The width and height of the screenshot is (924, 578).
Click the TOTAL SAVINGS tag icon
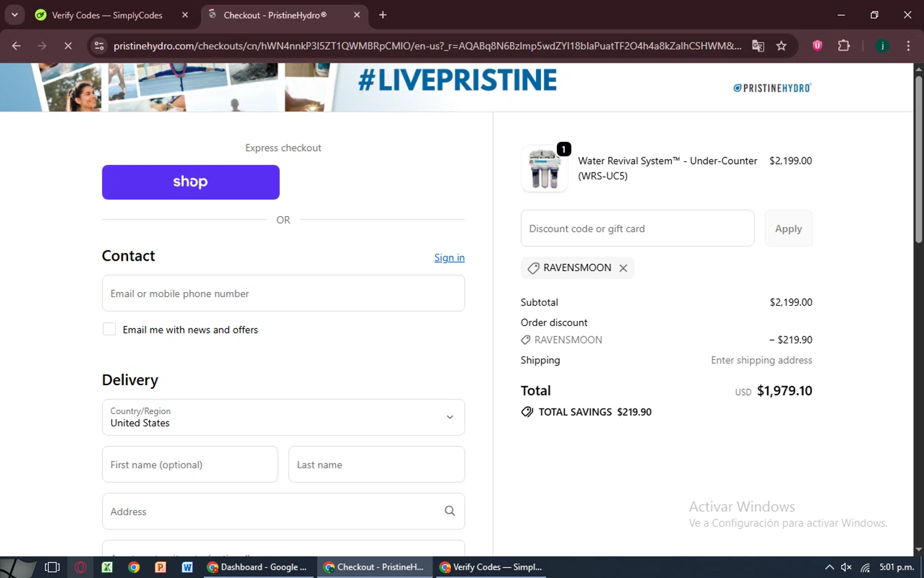click(x=527, y=412)
